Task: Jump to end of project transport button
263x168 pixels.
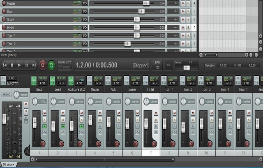Action: 34,65
